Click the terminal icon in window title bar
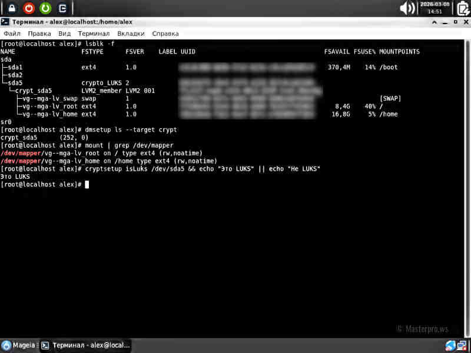The width and height of the screenshot is (471, 353). click(5, 22)
